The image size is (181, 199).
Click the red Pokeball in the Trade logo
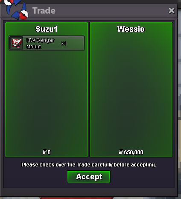23,15
